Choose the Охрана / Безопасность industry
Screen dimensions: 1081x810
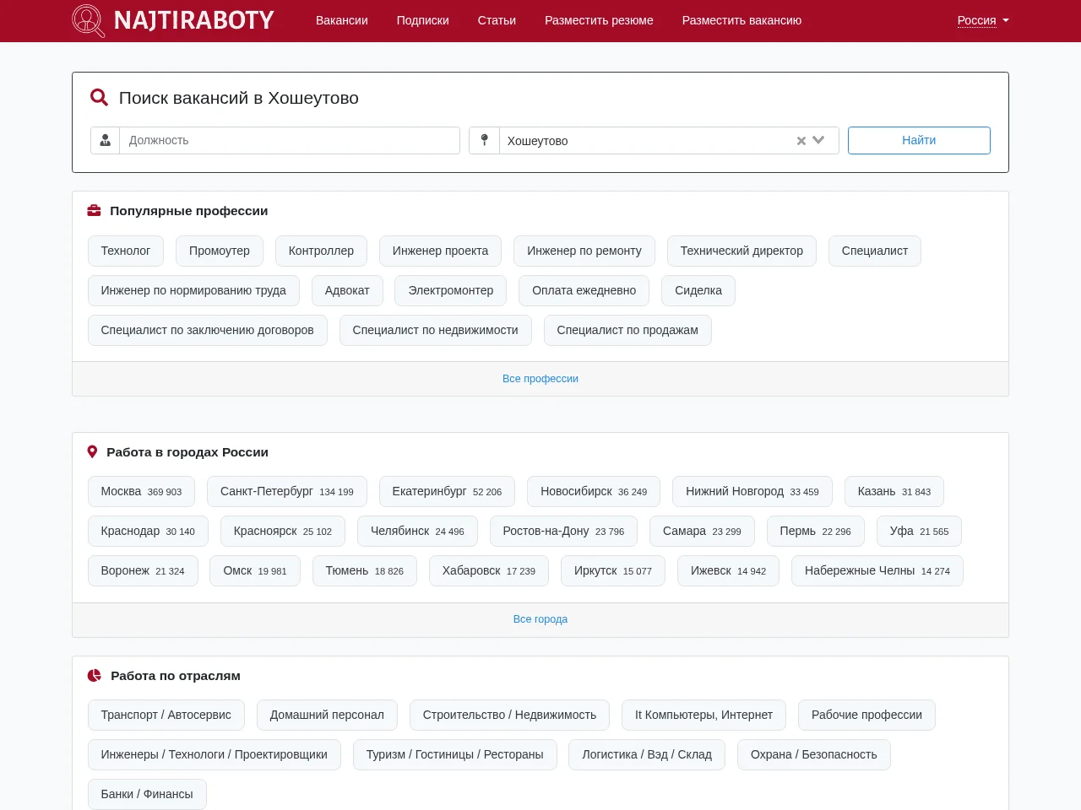(x=814, y=755)
